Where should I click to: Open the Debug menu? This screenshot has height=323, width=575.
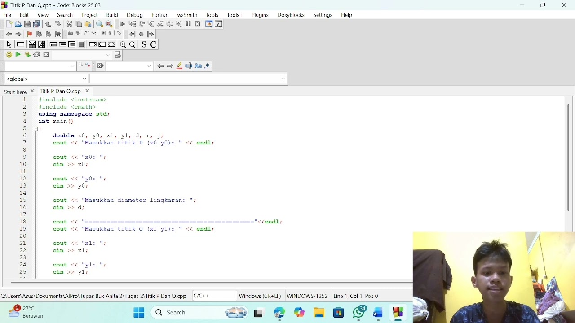click(x=135, y=15)
